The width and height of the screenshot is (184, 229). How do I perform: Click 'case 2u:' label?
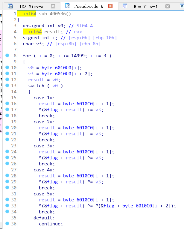point(44,122)
